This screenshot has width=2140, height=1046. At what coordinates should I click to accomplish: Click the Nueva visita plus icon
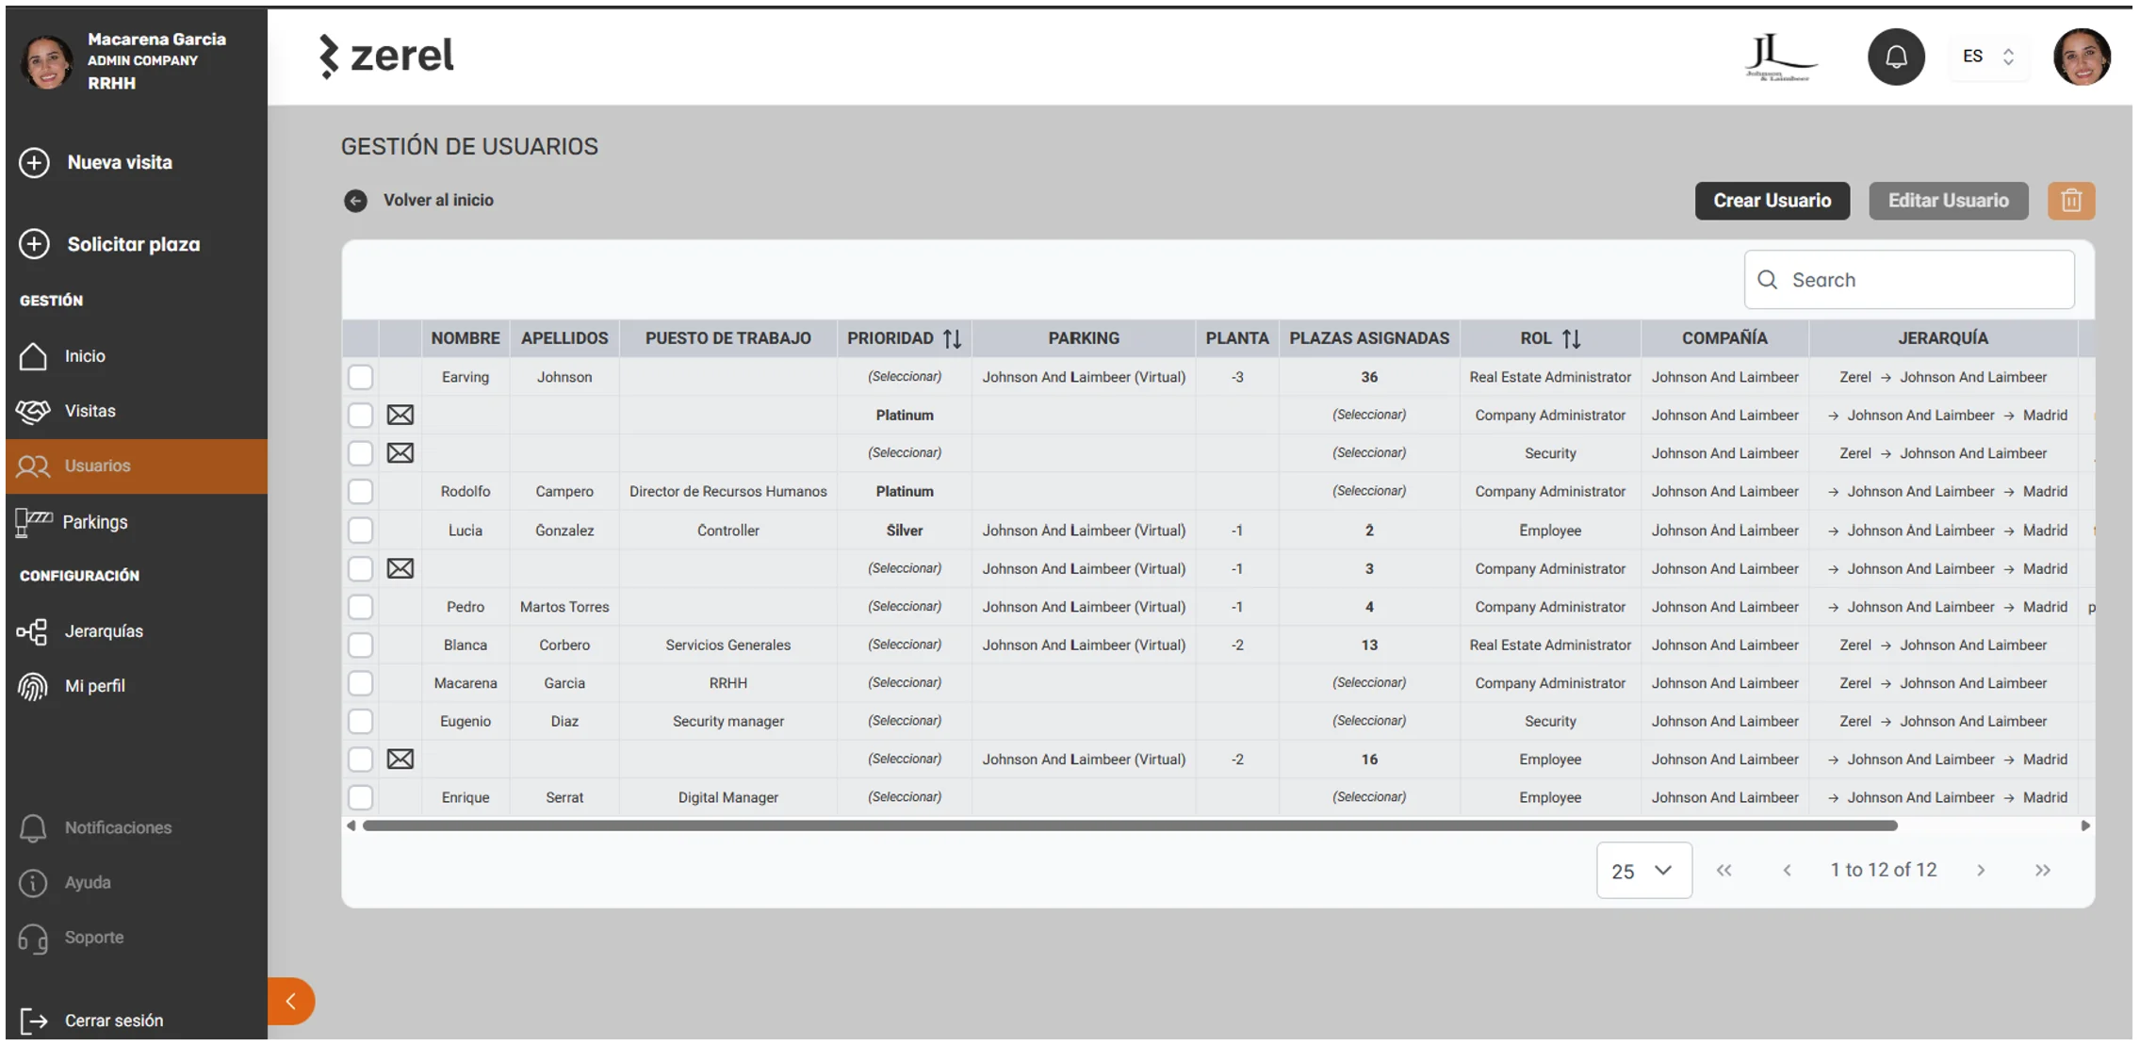(x=34, y=162)
